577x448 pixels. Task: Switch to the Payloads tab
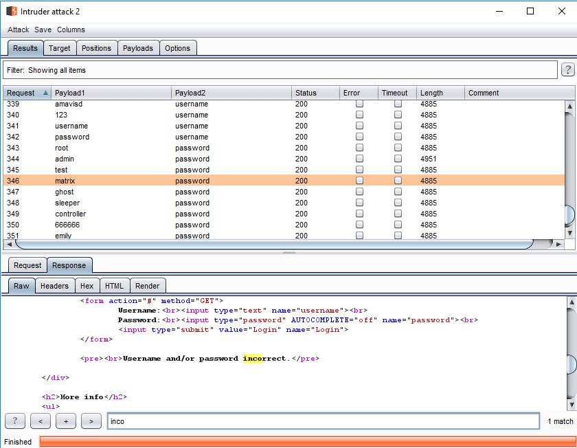[x=138, y=48]
